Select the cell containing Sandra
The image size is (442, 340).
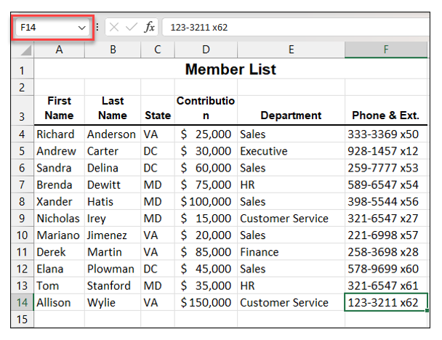pyautogui.click(x=59, y=168)
